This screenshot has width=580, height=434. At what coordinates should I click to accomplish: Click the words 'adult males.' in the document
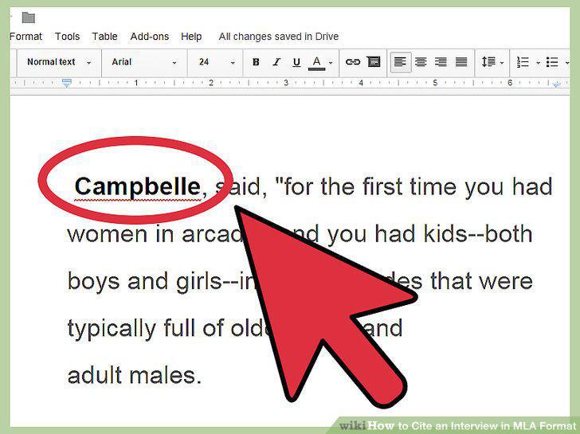coord(135,375)
